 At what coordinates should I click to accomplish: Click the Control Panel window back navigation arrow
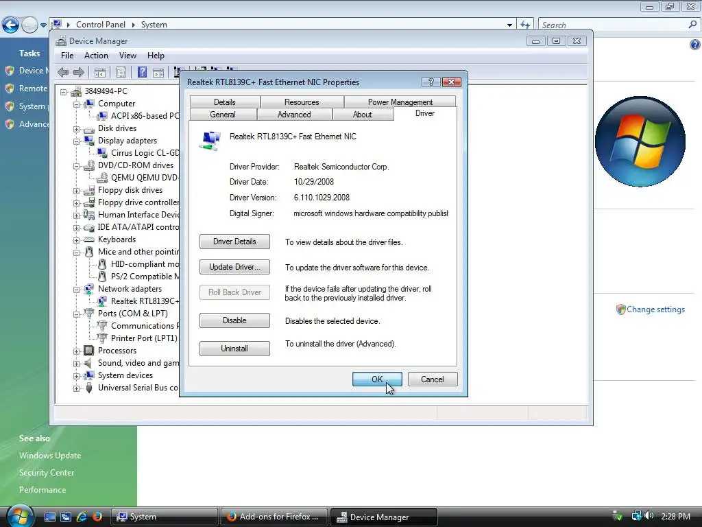point(11,25)
